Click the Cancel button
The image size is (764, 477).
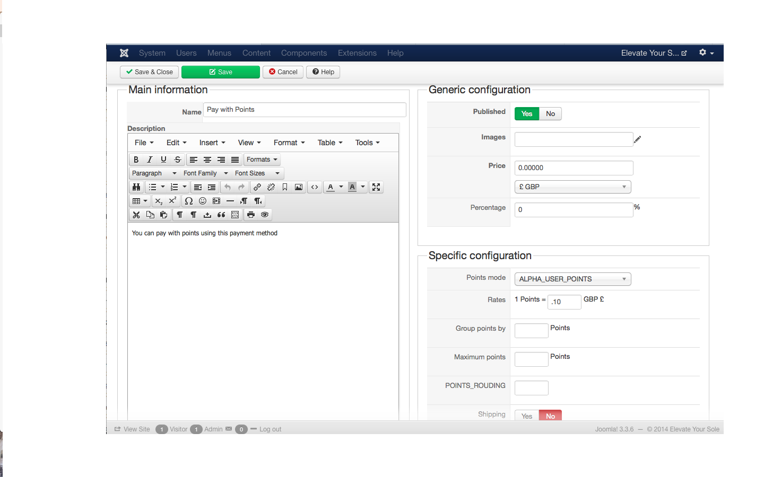[283, 72]
